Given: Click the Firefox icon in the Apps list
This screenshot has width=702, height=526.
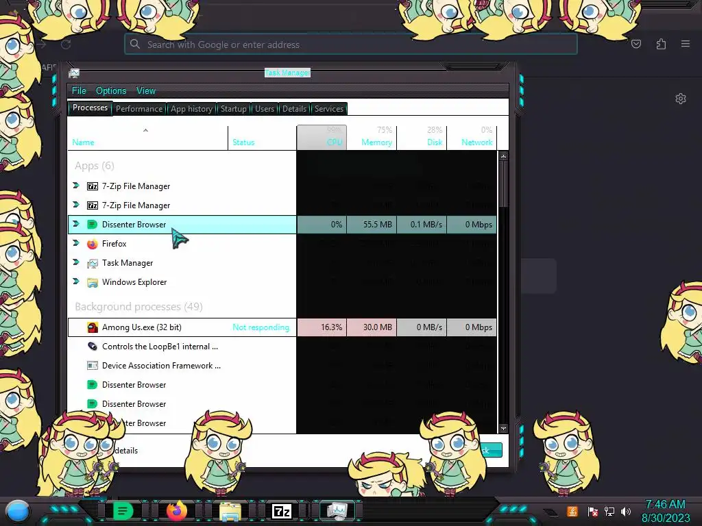Looking at the screenshot, I should 93,244.
